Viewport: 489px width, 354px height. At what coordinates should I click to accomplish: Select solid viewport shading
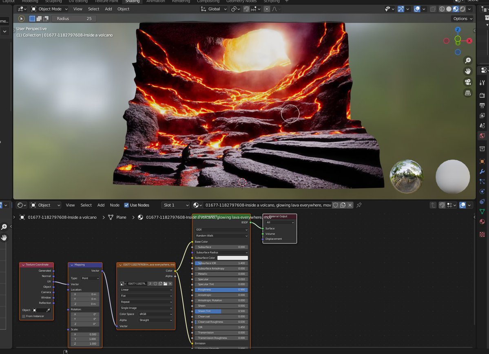(449, 9)
